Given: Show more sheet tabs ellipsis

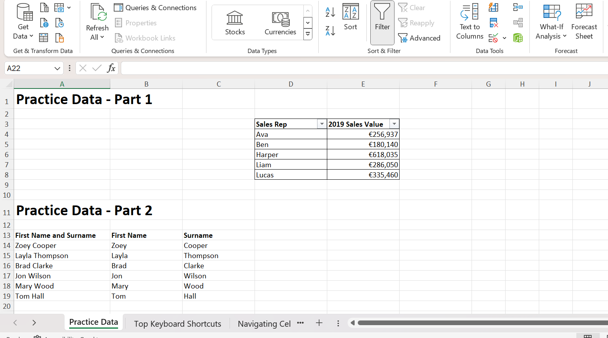Looking at the screenshot, I should [300, 323].
